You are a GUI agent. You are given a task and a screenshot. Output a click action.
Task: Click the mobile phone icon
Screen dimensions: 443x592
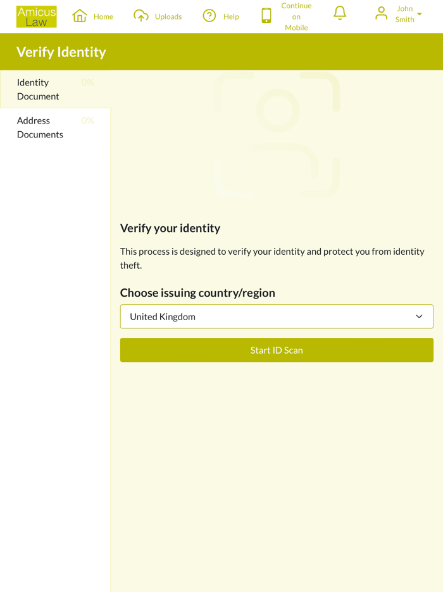pos(266,16)
